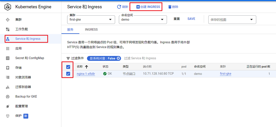The image size is (276, 127).
Task: Open 配置管理 in the sidebar
Action: [x=22, y=106]
